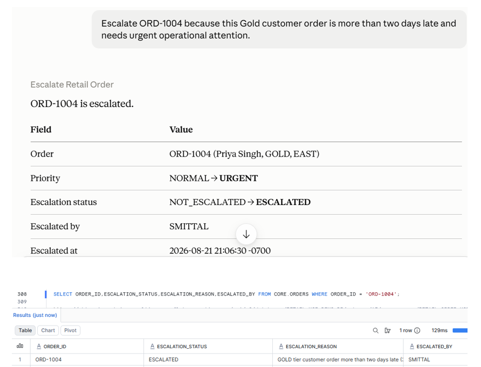Screen dimensions: 481x367
Task: Click 'NOT_ESCALATED → ESCALATED' value
Action: click(240, 202)
